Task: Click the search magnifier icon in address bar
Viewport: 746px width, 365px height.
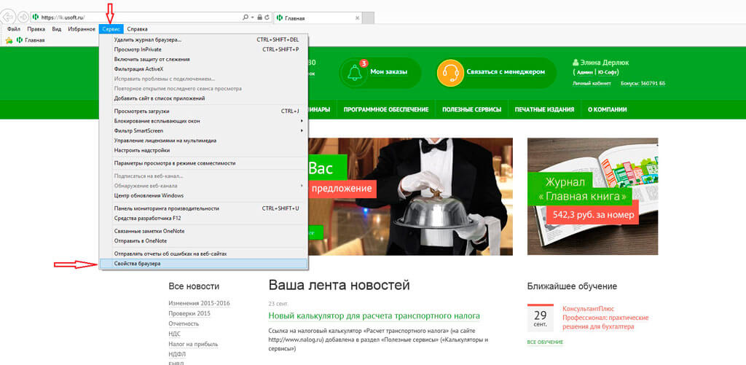Action: tap(246, 17)
